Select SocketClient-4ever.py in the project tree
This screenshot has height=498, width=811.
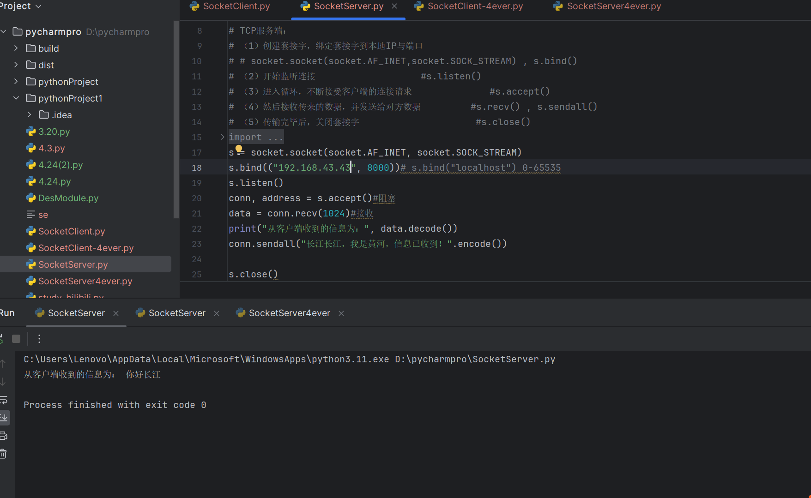coord(86,248)
